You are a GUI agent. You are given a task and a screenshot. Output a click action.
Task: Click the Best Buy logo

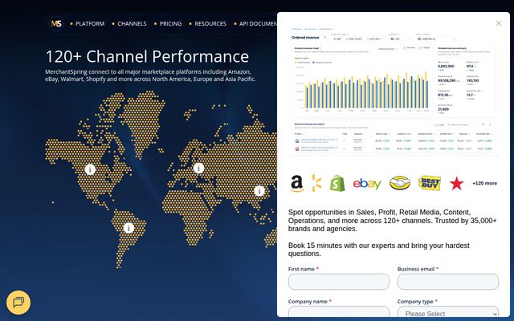point(430,183)
